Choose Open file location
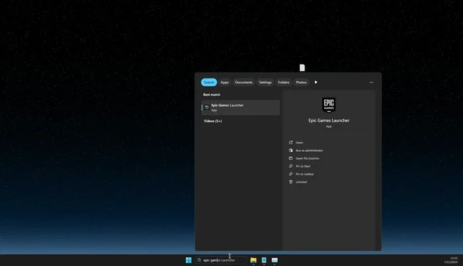463x266 pixels. point(307,158)
